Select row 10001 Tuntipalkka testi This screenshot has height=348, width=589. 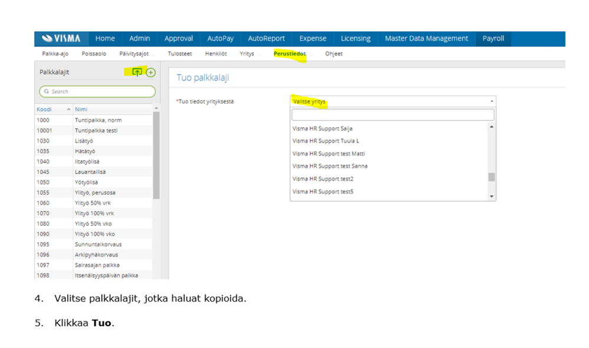click(x=94, y=131)
